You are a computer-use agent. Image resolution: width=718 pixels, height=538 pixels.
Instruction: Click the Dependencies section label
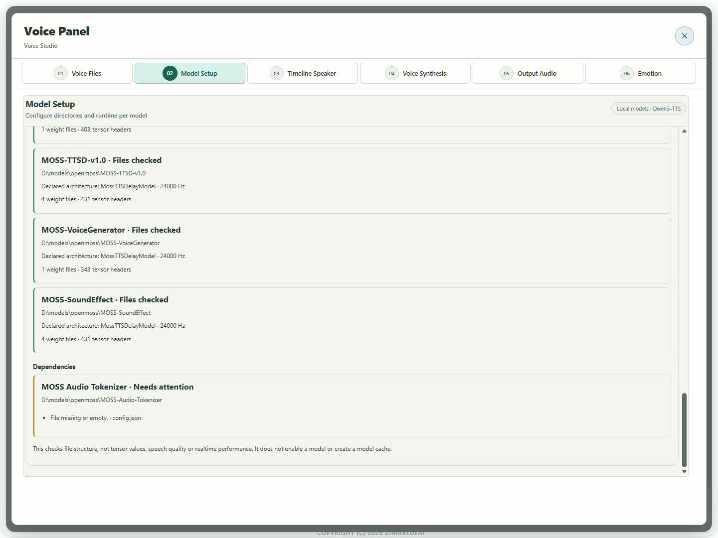click(x=54, y=367)
